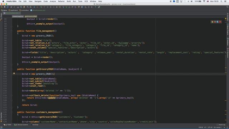Open the Navigate menu
Screen dimensions: 229x129
point(38,1)
